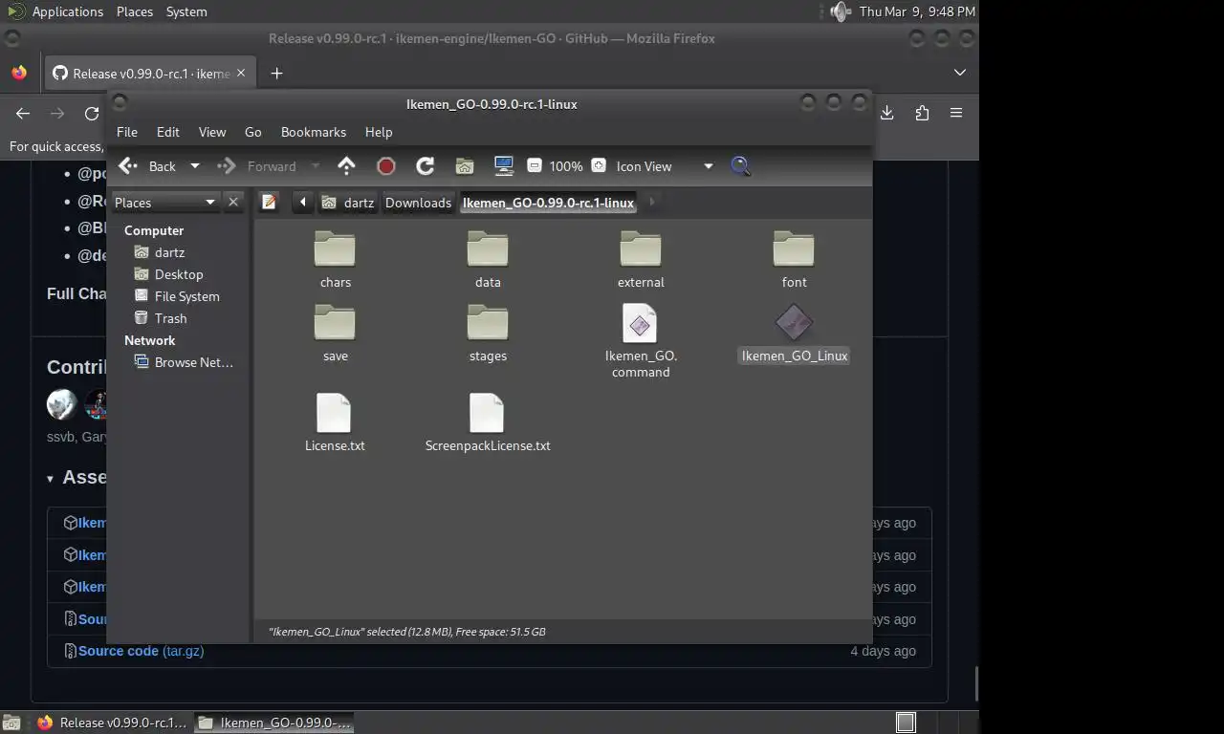This screenshot has width=1224, height=734.
Task: Select the Ikemen_GO.command file icon
Action: point(640,323)
